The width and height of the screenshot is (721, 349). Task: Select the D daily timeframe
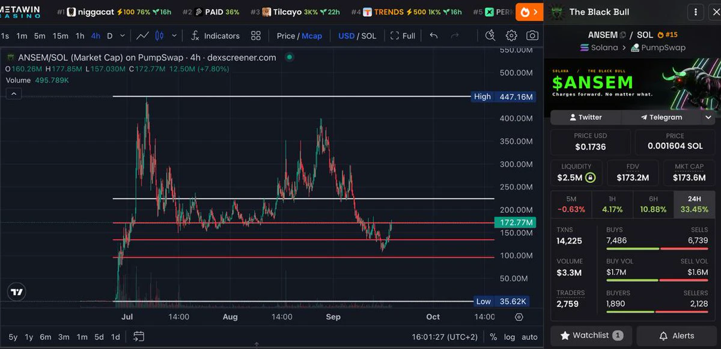tap(110, 36)
